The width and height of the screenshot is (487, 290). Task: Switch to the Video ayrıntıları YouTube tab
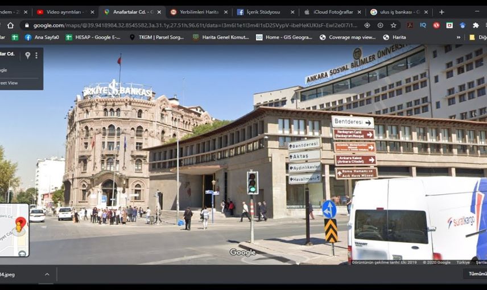[63, 11]
